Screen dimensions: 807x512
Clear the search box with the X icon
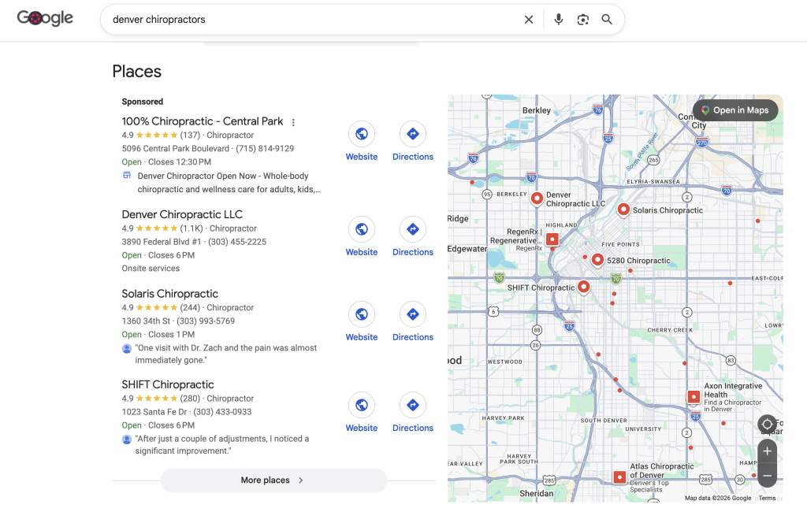pyautogui.click(x=529, y=20)
